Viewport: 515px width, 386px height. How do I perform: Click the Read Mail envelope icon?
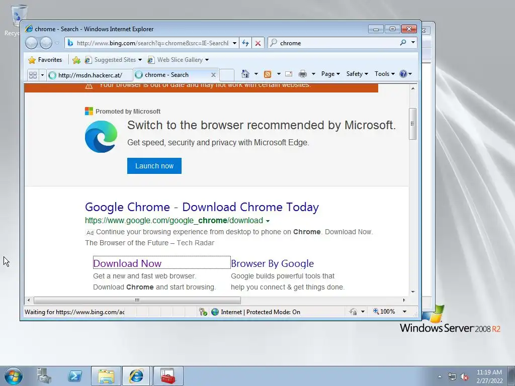point(289,74)
